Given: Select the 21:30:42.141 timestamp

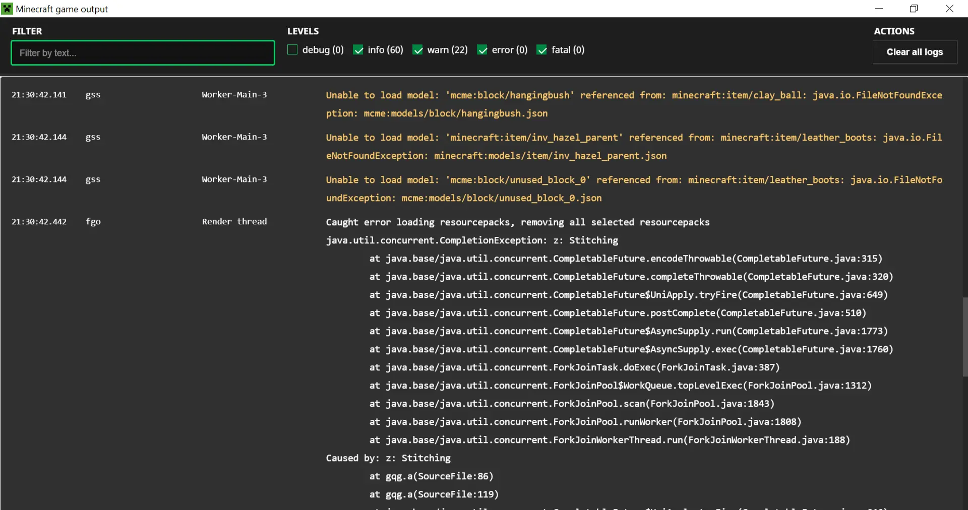Looking at the screenshot, I should 39,95.
